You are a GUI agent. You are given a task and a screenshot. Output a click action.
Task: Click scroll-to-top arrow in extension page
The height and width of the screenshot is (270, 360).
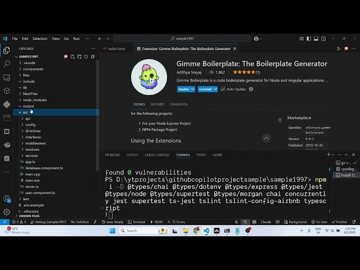coord(266,138)
